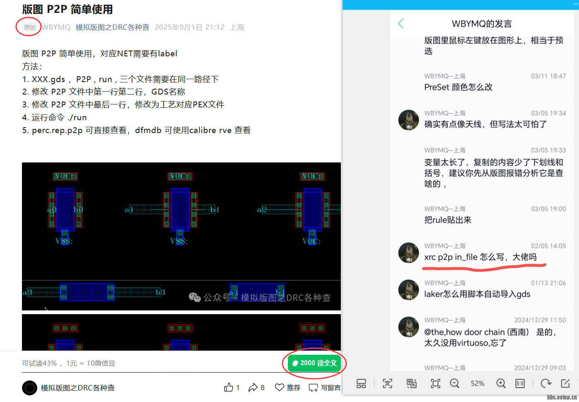Click 写留言 to write a comment
Viewport: 579px width, 402px height.
(327, 387)
